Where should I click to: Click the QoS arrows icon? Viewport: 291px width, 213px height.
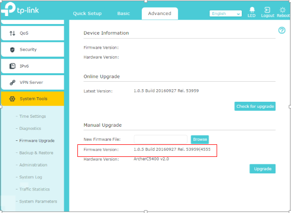12,33
